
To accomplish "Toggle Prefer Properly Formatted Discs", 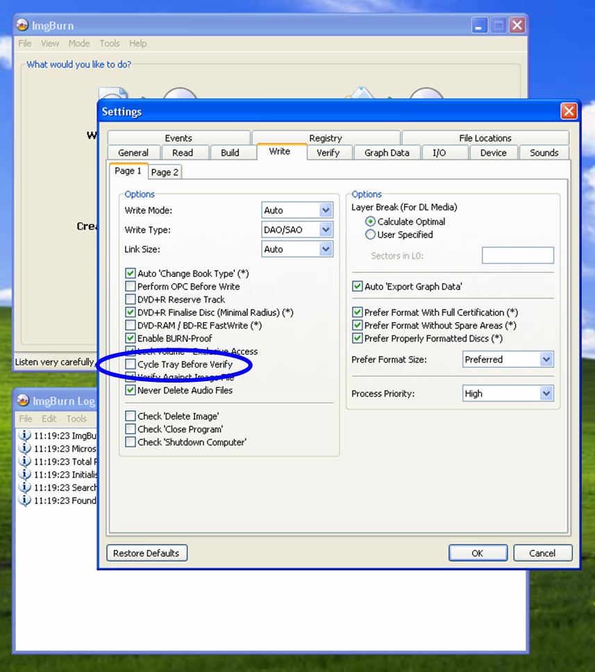I will point(357,338).
